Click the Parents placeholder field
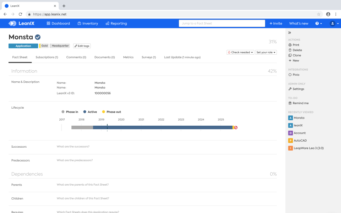Image resolution: width=341 pixels, height=213 pixels. (x=83, y=185)
